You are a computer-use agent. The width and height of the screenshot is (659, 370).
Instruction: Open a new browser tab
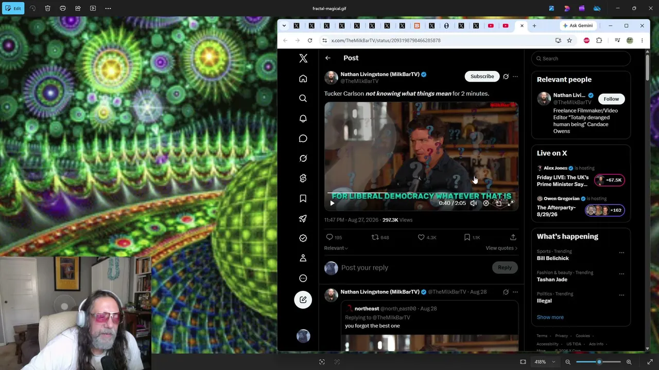(534, 26)
